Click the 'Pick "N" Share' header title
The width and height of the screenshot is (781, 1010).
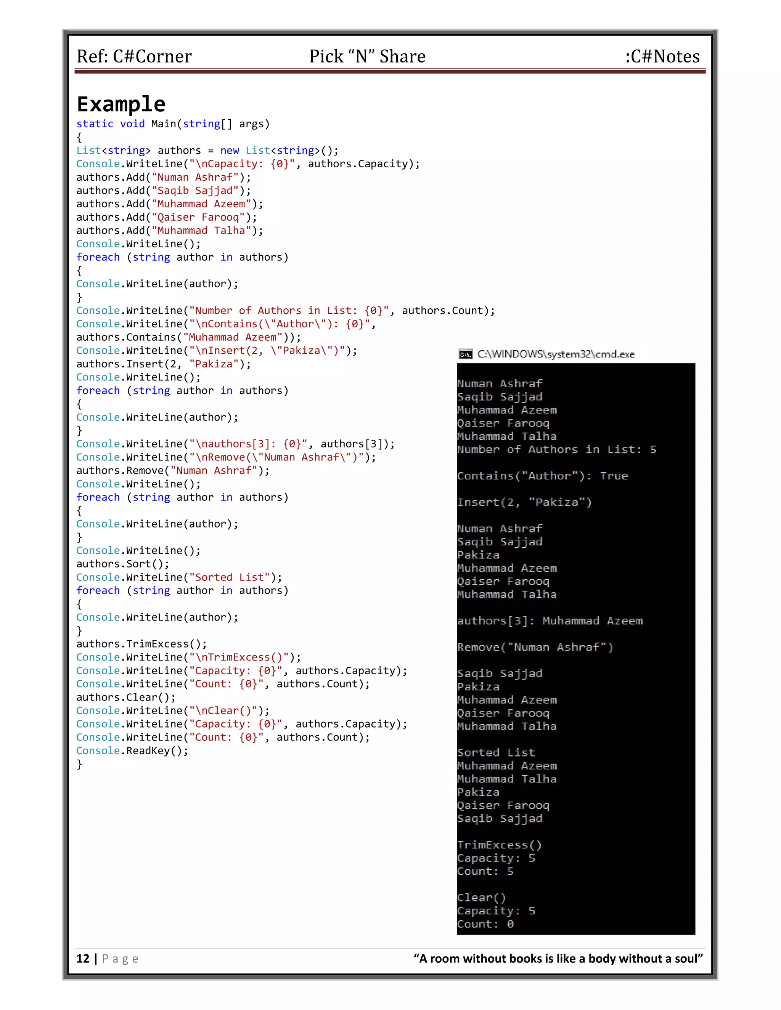point(367,56)
